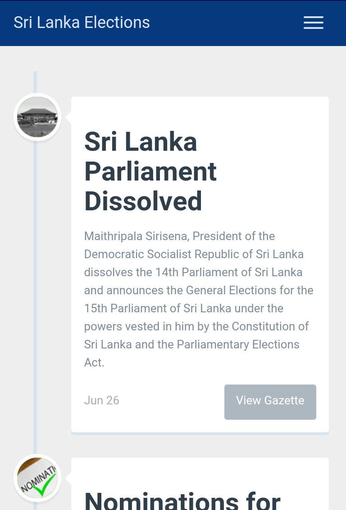The image size is (346, 510).
Task: Click the circular marker beside the dissolved Parliament card
Action: 37,116
